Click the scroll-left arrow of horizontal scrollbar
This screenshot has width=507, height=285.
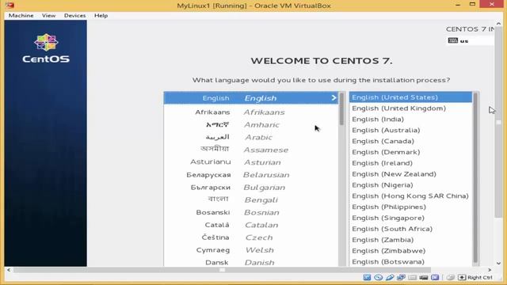tap(9, 270)
